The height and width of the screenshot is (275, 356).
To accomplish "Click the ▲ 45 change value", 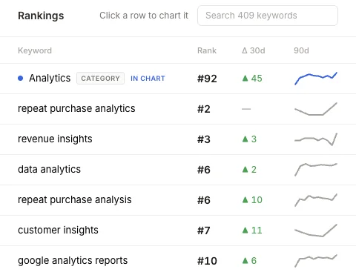I will (x=252, y=79).
